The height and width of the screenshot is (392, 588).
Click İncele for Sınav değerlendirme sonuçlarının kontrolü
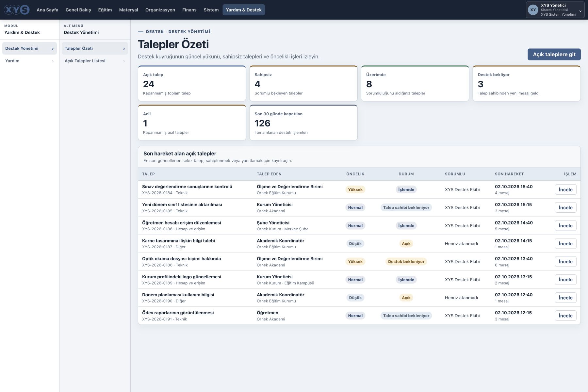point(565,189)
